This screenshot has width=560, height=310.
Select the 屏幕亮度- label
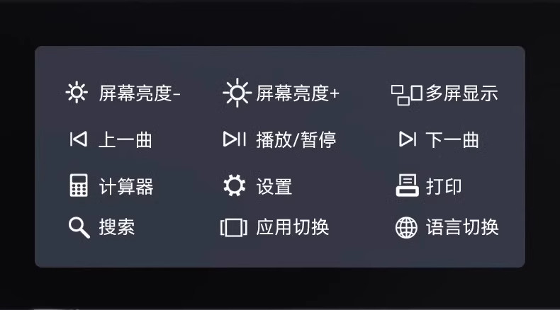[x=140, y=93]
